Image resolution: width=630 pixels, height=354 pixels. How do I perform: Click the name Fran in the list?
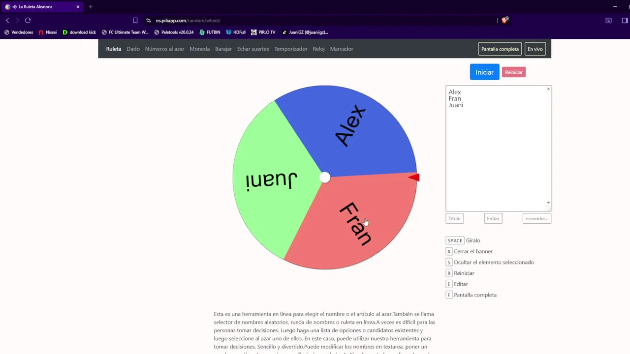455,99
